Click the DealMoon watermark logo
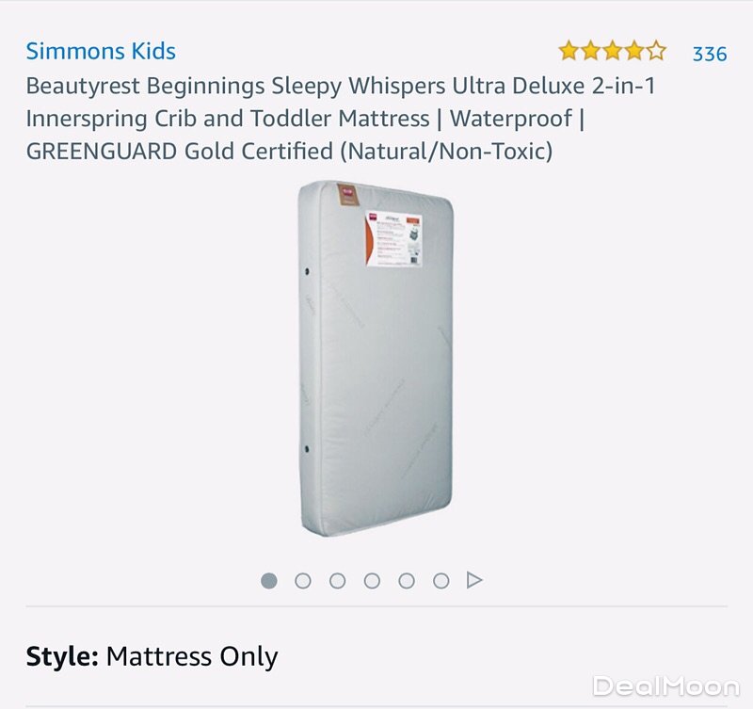The image size is (753, 709). [666, 686]
